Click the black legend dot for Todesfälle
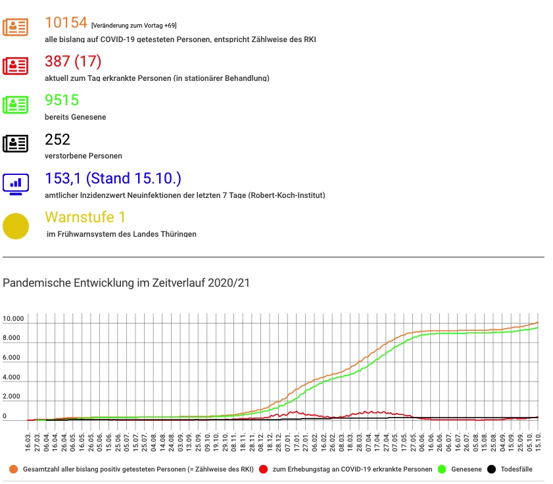Viewport: 553px width, 484px height. pos(491,469)
